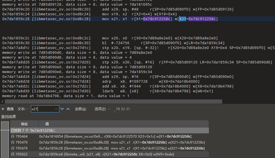The width and height of the screenshot is (275, 158).
Task: Jump to previous match with up arrow
Action: [x=68, y=109]
